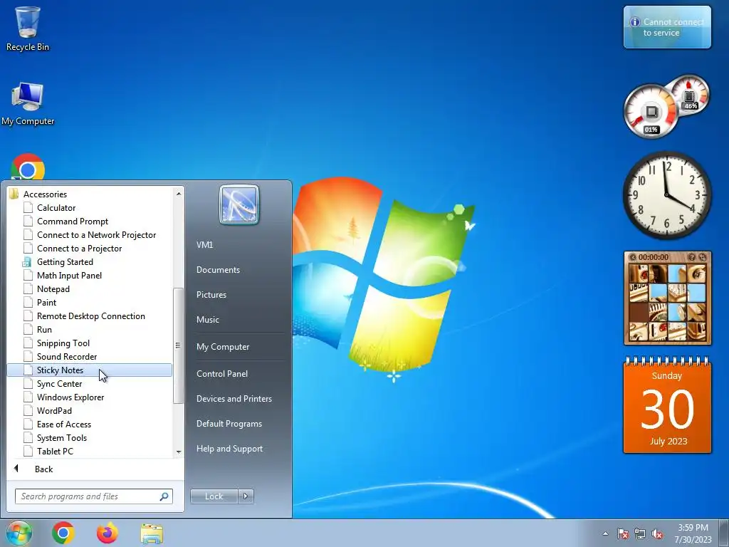The image size is (729, 547).
Task: Click the network tray icon
Action: (640, 534)
